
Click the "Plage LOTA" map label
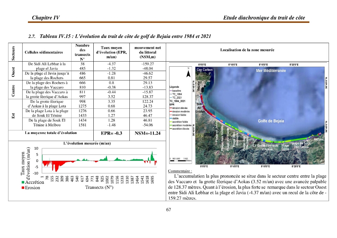(x=285, y=147)
